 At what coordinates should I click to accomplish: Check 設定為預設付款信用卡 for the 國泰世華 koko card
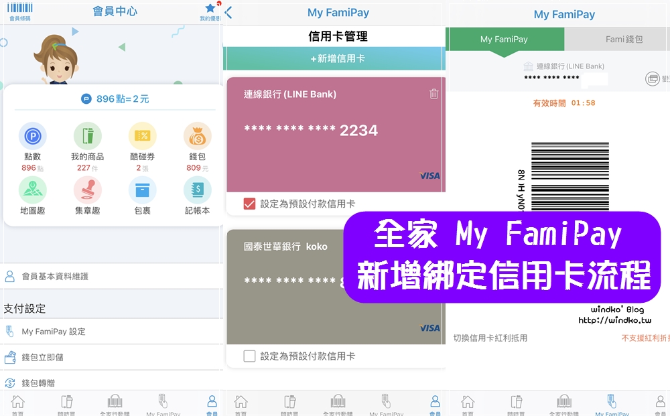coord(250,356)
